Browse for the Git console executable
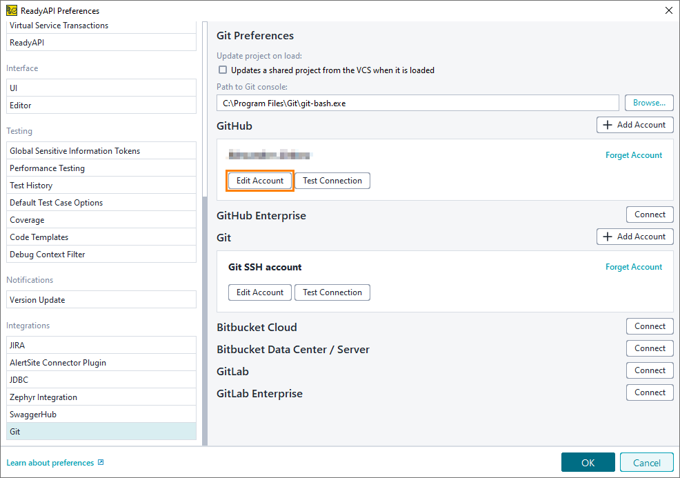The width and height of the screenshot is (680, 478). coord(648,103)
